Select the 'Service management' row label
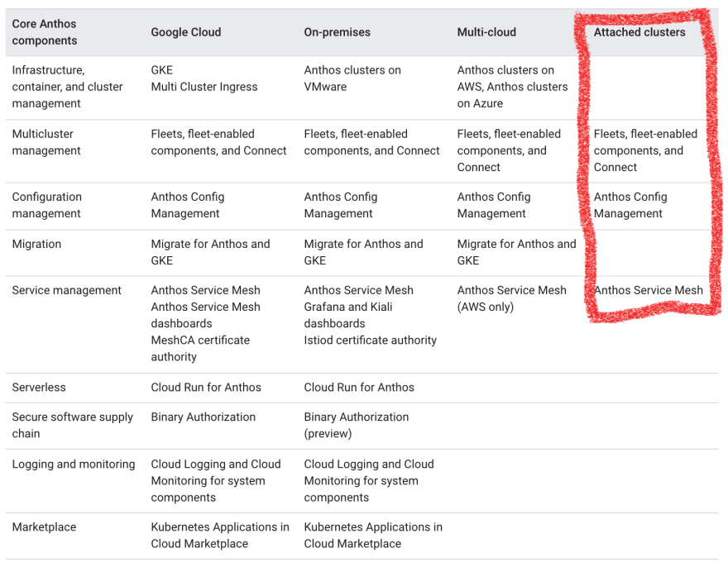728x567 pixels. coord(67,290)
